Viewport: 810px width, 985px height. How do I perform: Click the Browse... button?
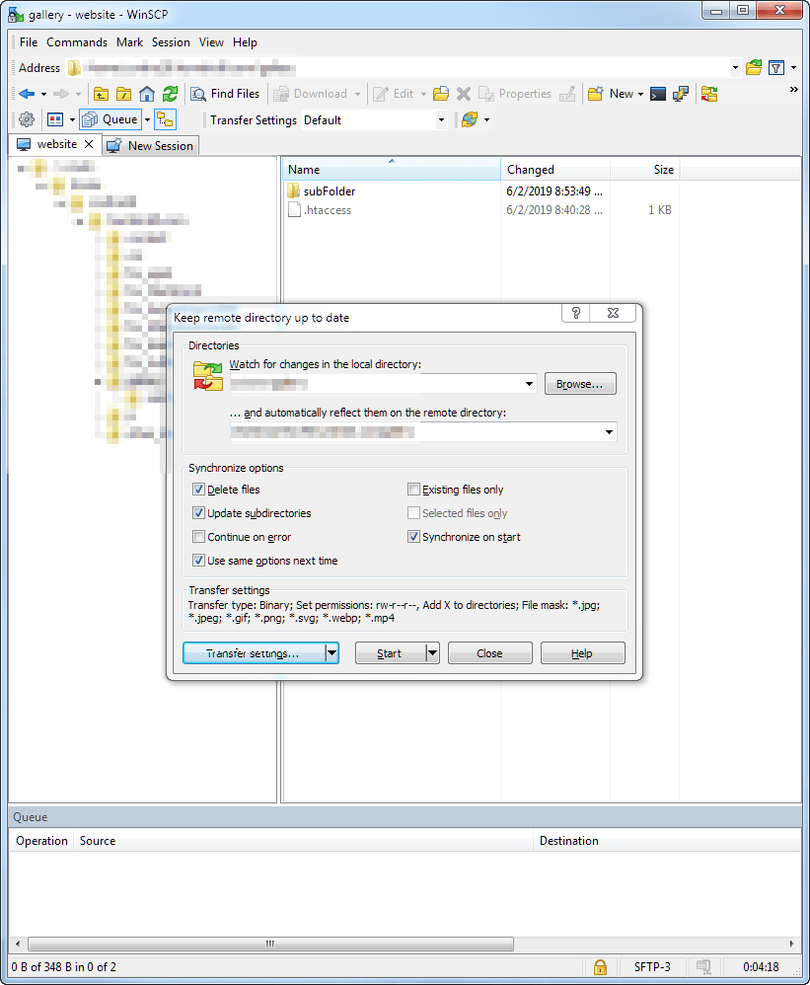(580, 384)
